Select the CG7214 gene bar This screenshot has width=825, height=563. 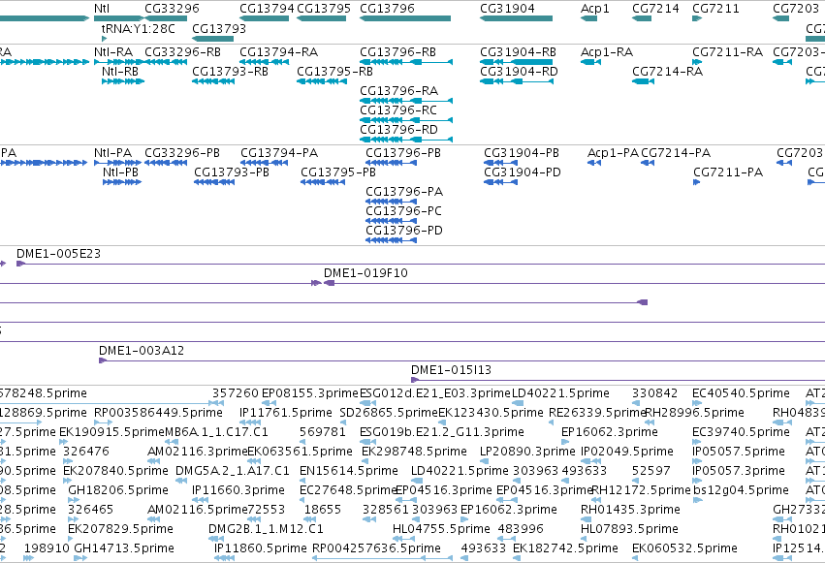642,18
